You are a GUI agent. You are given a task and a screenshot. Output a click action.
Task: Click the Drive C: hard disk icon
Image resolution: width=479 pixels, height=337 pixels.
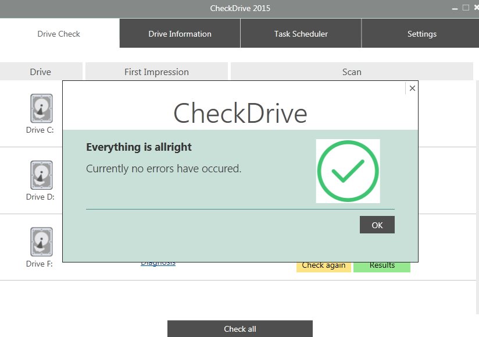41,108
